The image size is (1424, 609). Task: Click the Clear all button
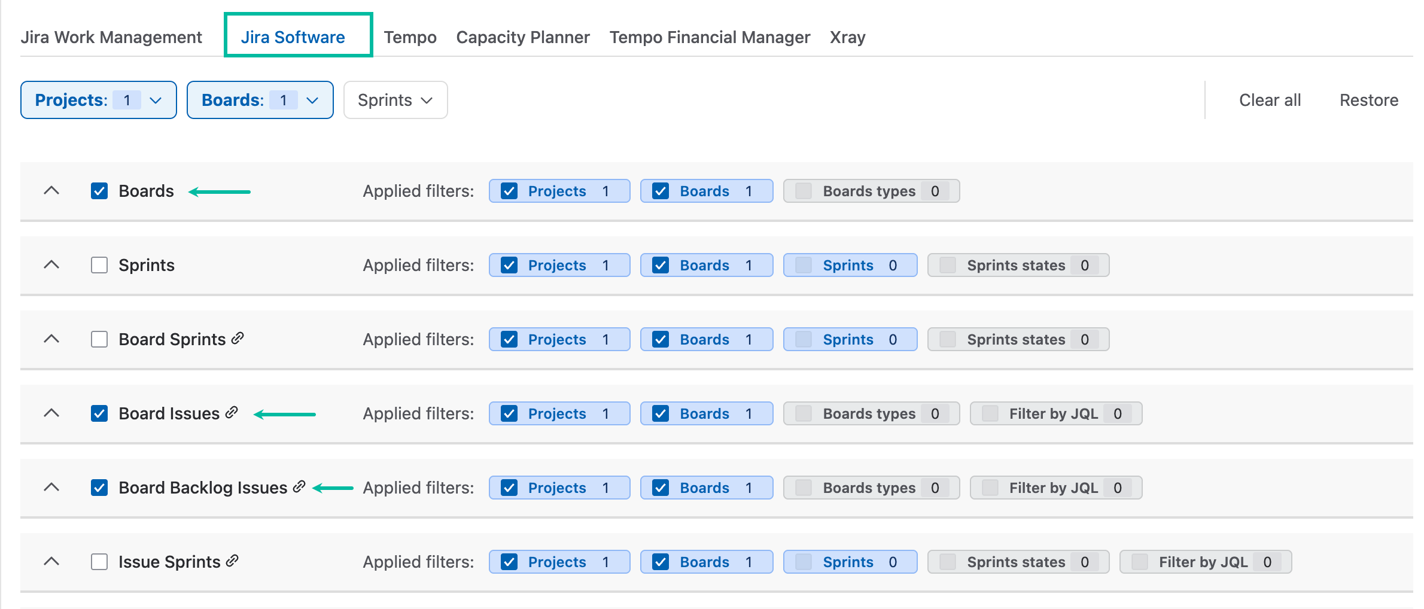[x=1270, y=100]
